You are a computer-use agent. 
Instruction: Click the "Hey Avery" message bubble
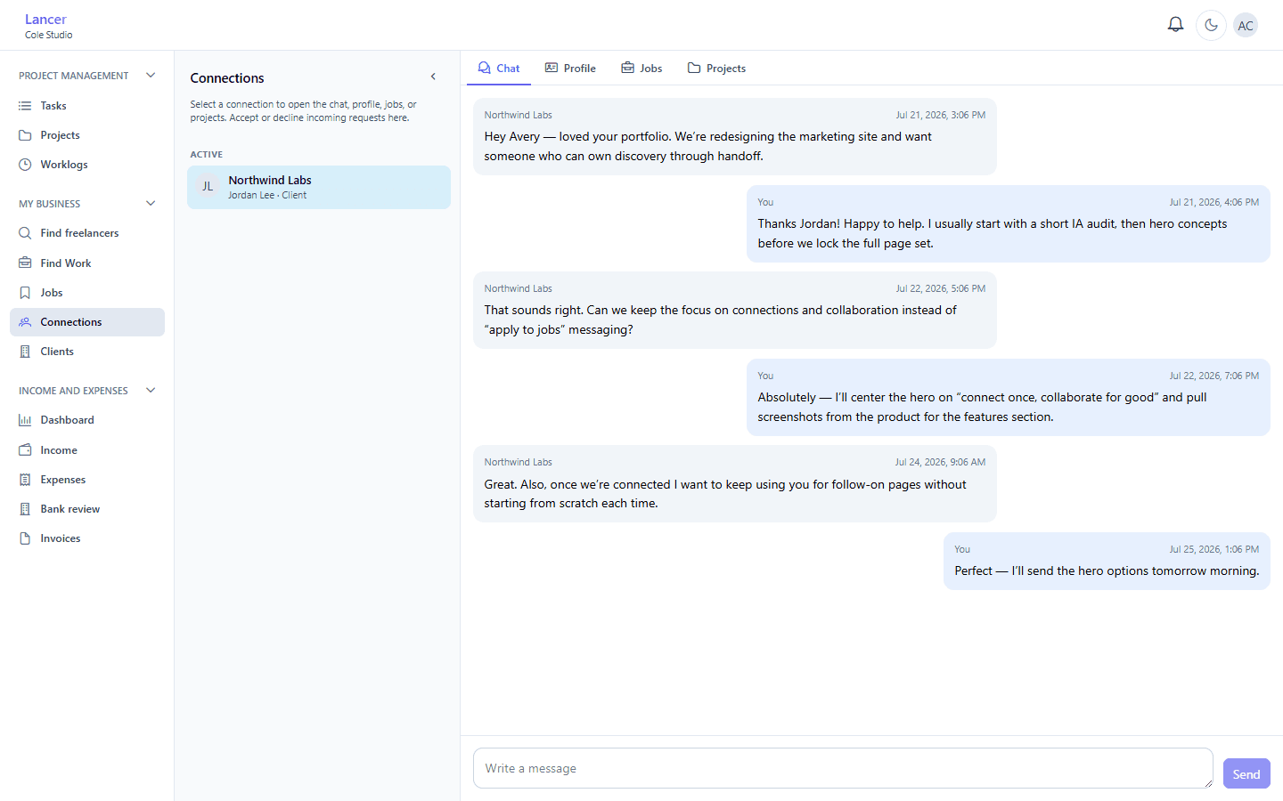tap(735, 136)
